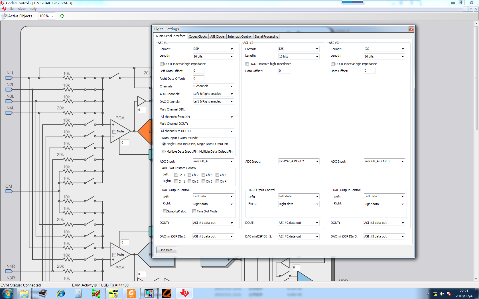
Task: Click the IN4L input port symbol
Action: [9, 113]
